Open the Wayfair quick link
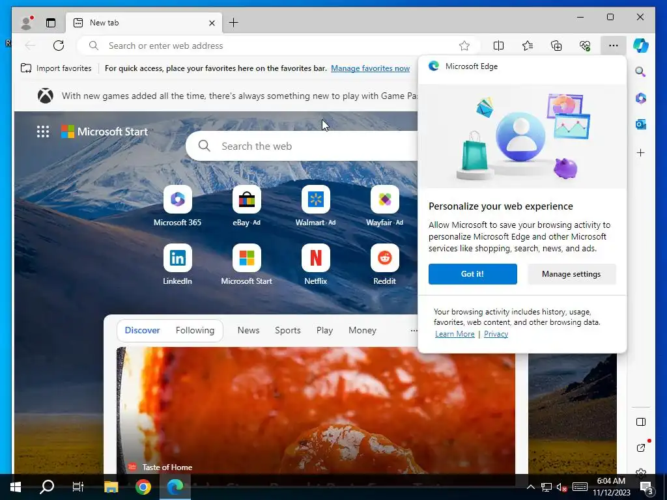Viewport: 667px width, 500px height. point(384,206)
